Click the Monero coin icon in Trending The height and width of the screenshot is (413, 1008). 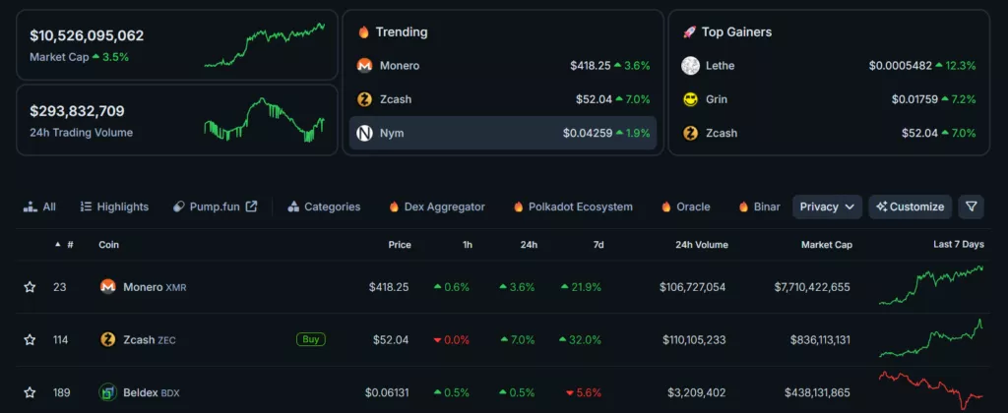[363, 66]
